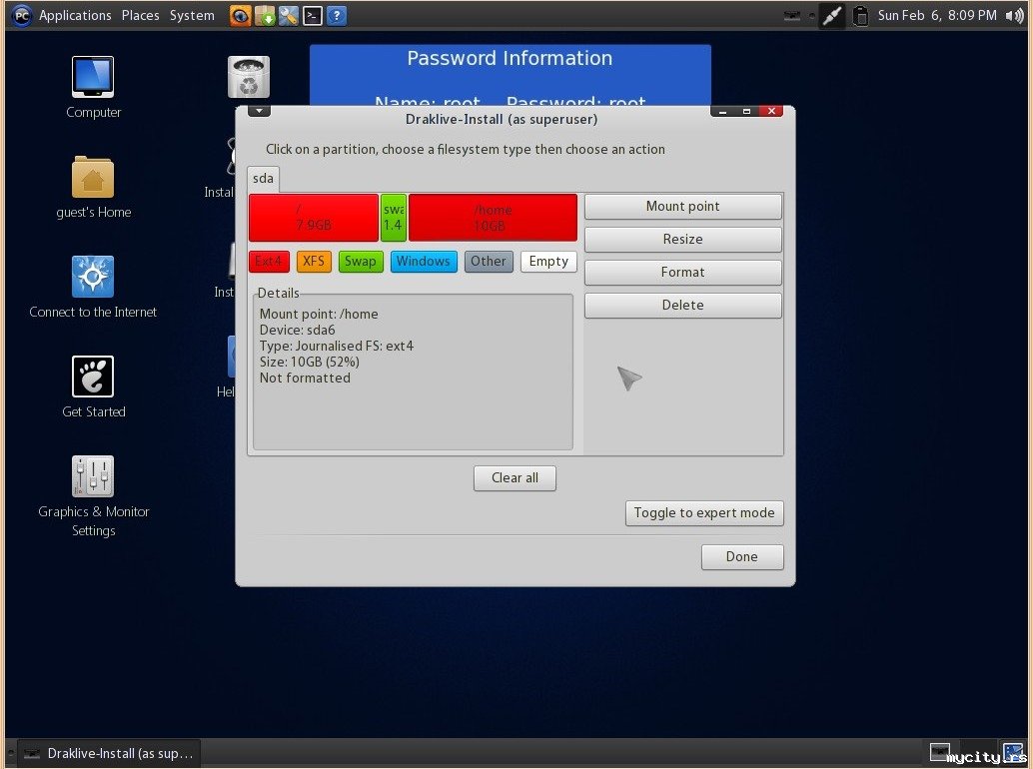Click the Draklive-Install taskbar entry
Image resolution: width=1033 pixels, height=769 pixels.
[109, 753]
